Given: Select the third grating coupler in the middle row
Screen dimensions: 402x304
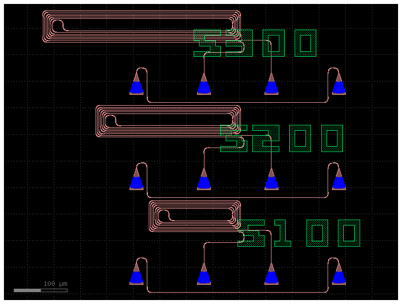Looking at the screenshot, I should point(271,180).
